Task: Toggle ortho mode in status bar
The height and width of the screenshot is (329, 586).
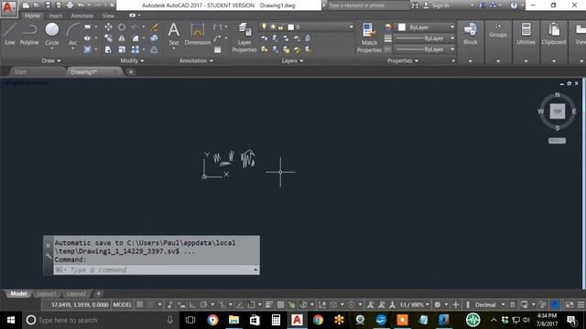Action: [x=192, y=304]
